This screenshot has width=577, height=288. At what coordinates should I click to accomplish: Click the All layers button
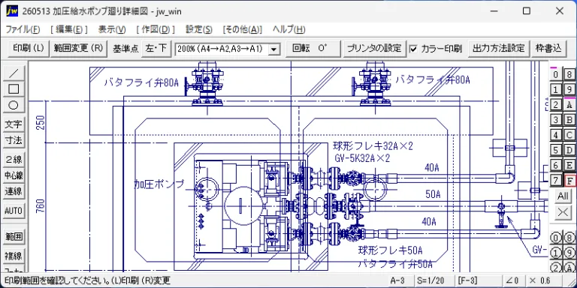[x=563, y=196]
